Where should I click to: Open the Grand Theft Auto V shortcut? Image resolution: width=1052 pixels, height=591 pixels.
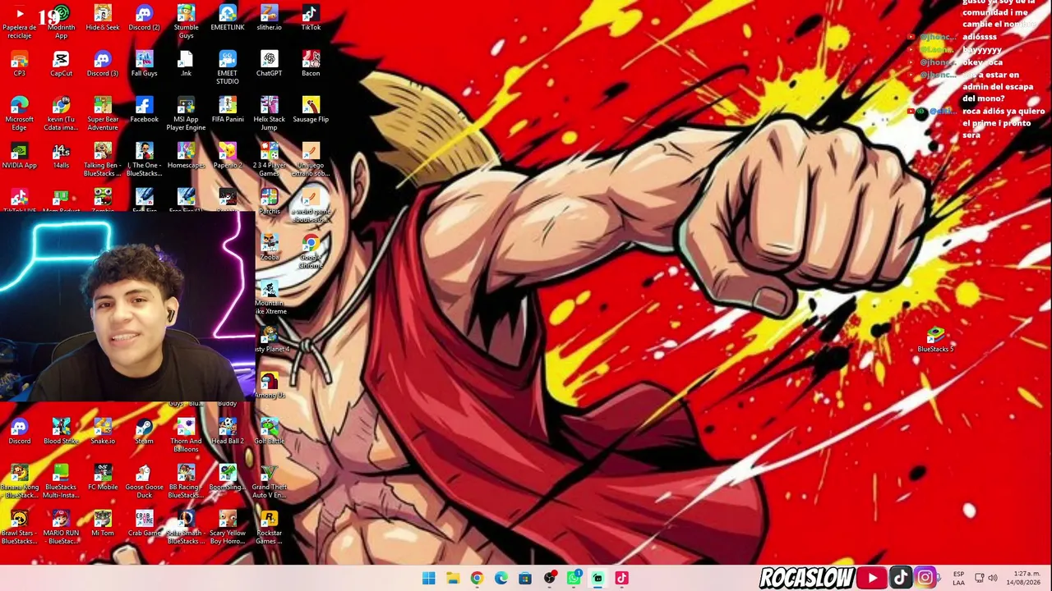click(x=269, y=481)
